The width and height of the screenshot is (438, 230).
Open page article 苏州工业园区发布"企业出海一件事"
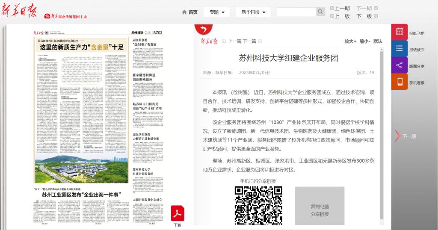pos(81,195)
